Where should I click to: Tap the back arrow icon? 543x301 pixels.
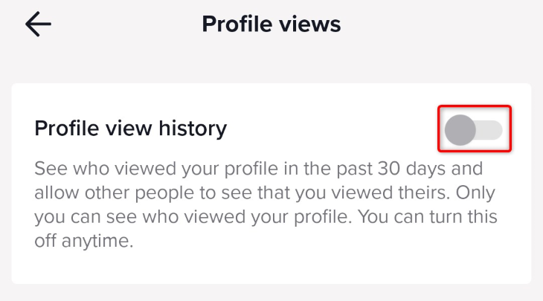[x=38, y=25]
